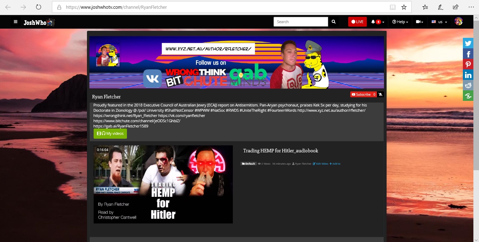This screenshot has height=242, width=479.
Task: Click inside the Search input field
Action: pos(301,22)
